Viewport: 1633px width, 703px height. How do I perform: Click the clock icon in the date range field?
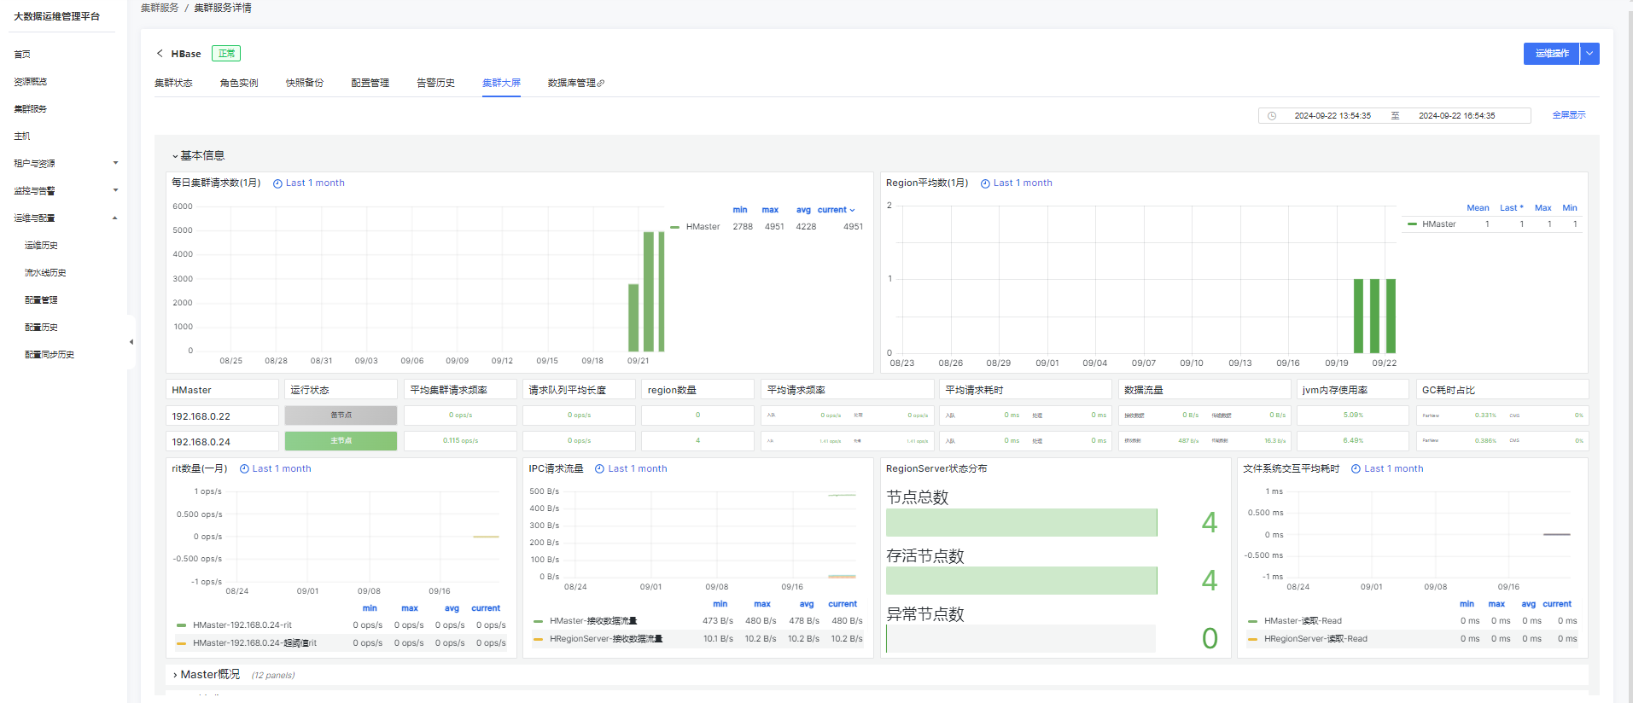[x=1272, y=116]
